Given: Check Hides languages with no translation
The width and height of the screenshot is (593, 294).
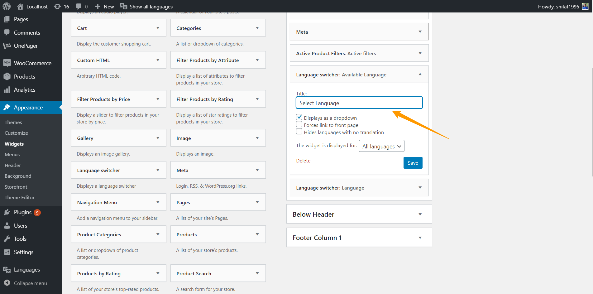Looking at the screenshot, I should [299, 132].
